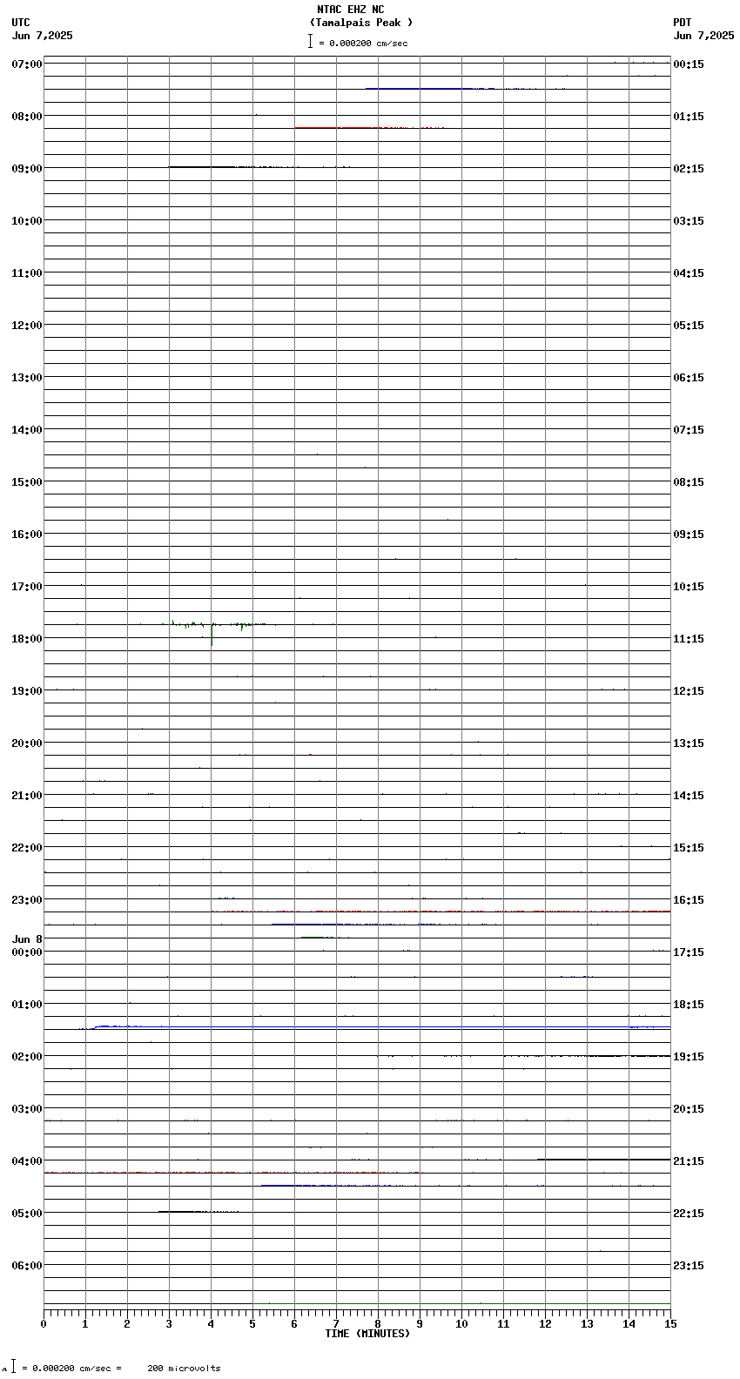Click the '23:00' UTC time label
The image size is (740, 1379).
27,900
